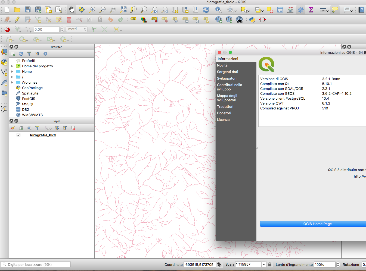Activate the Zoom In tool

(92, 10)
